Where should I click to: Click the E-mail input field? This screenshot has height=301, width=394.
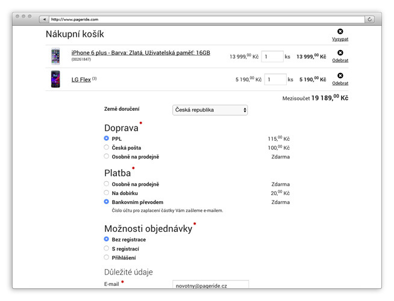(x=210, y=285)
